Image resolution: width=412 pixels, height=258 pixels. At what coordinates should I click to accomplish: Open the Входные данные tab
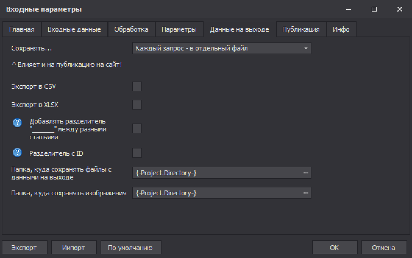pos(74,30)
